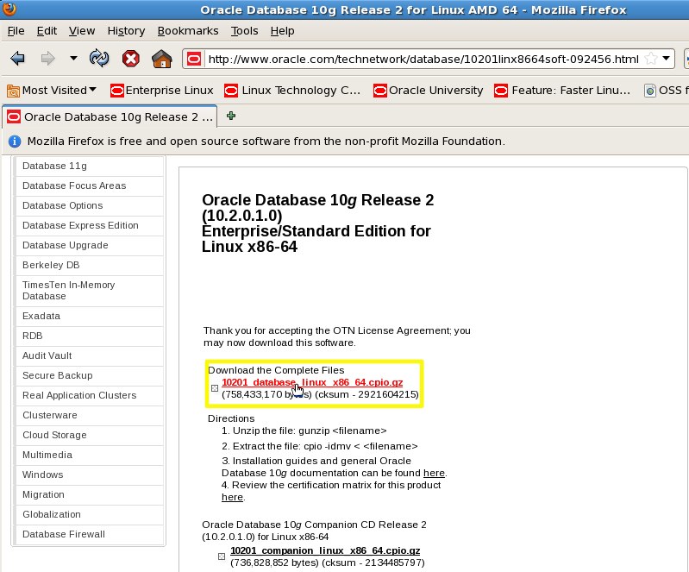This screenshot has height=572, width=689.
Task: Download 10201_database_linux_x86_64.cpio.gz
Action: tap(312, 382)
